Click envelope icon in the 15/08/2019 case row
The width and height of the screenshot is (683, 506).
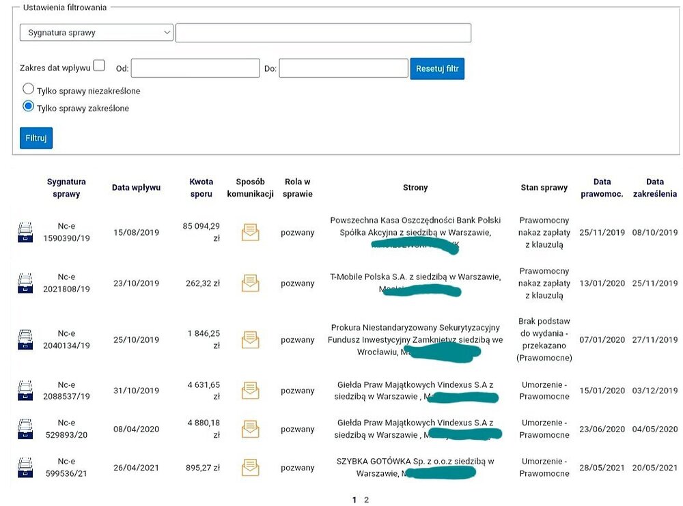[x=251, y=232]
